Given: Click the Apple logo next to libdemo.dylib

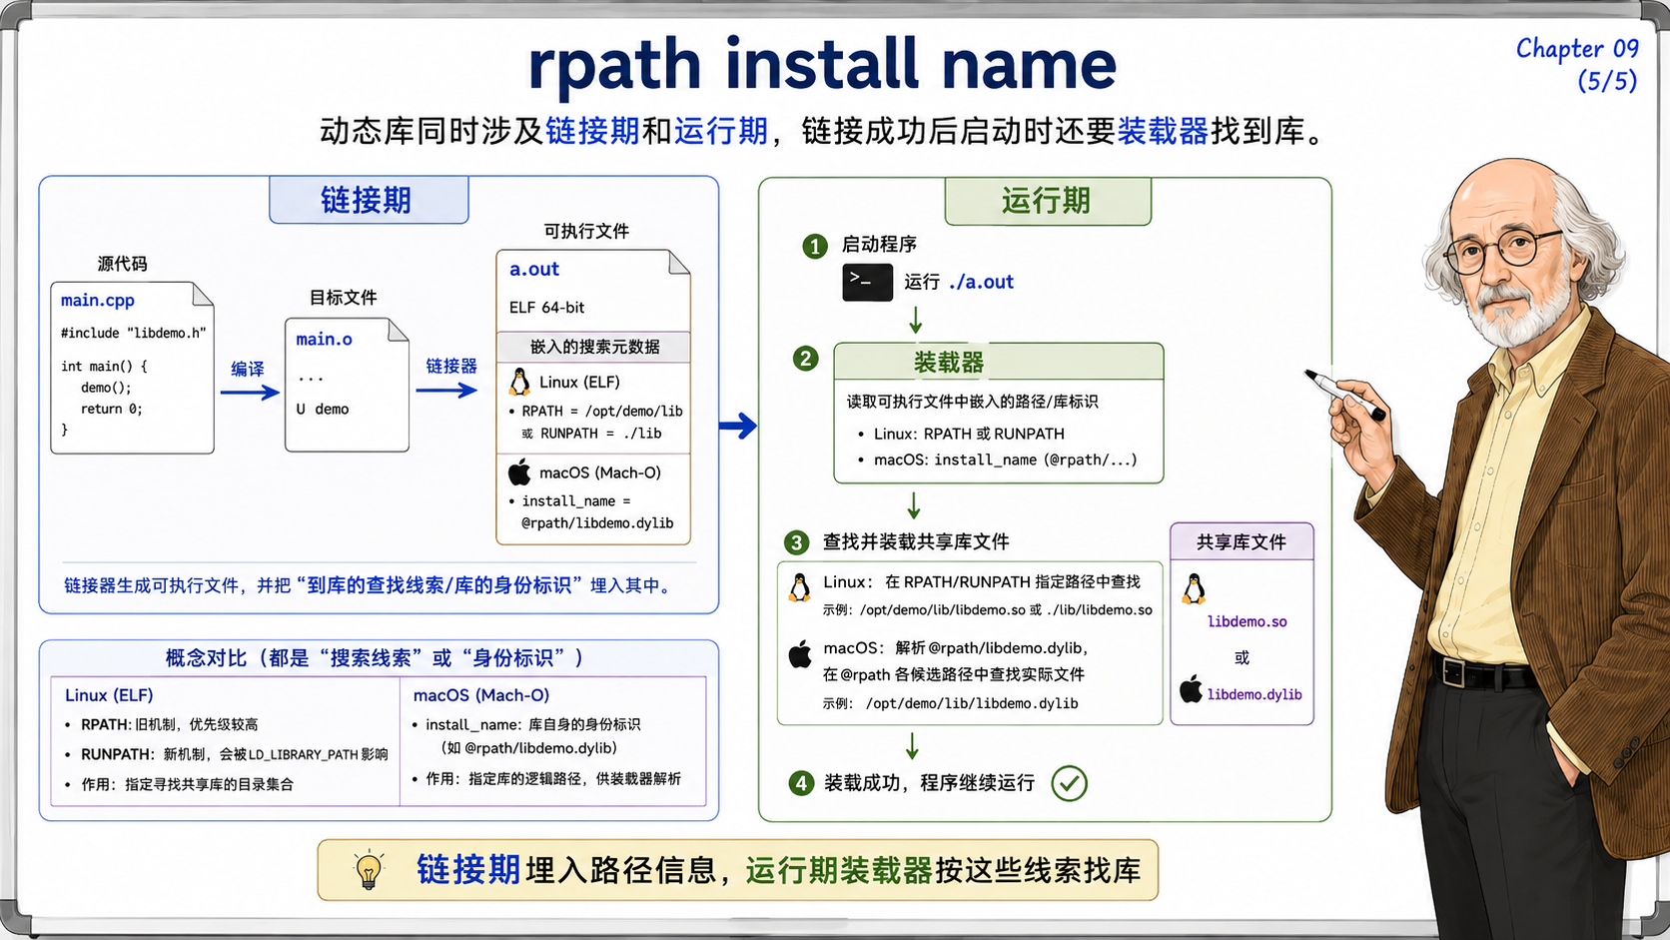Looking at the screenshot, I should point(1191,689).
